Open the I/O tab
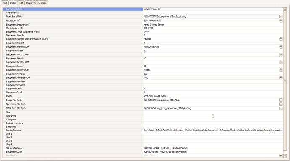This screenshot has width=290, height=161. (x=21, y=3)
